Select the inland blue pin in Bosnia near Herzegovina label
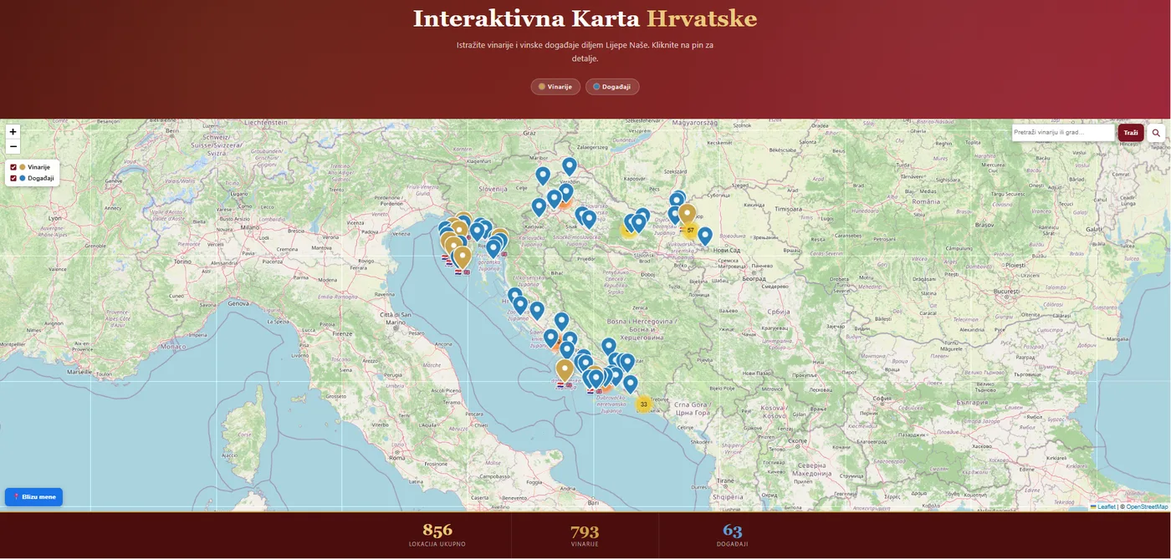The image size is (1171, 559). 608,347
